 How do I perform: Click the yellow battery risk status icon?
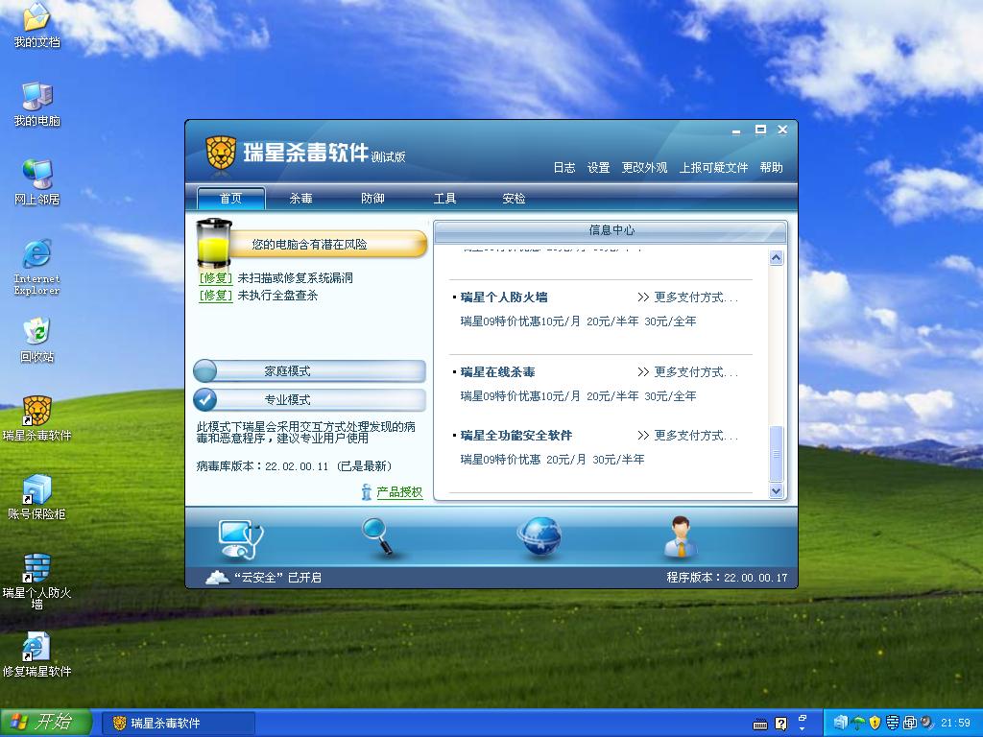click(214, 243)
